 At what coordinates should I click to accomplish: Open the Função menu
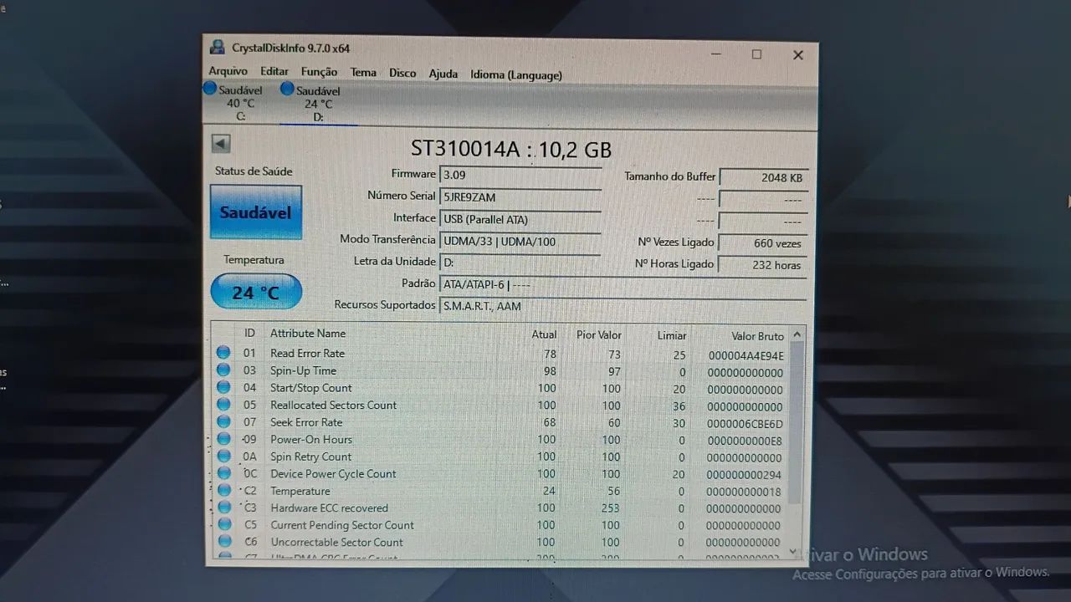(x=319, y=73)
